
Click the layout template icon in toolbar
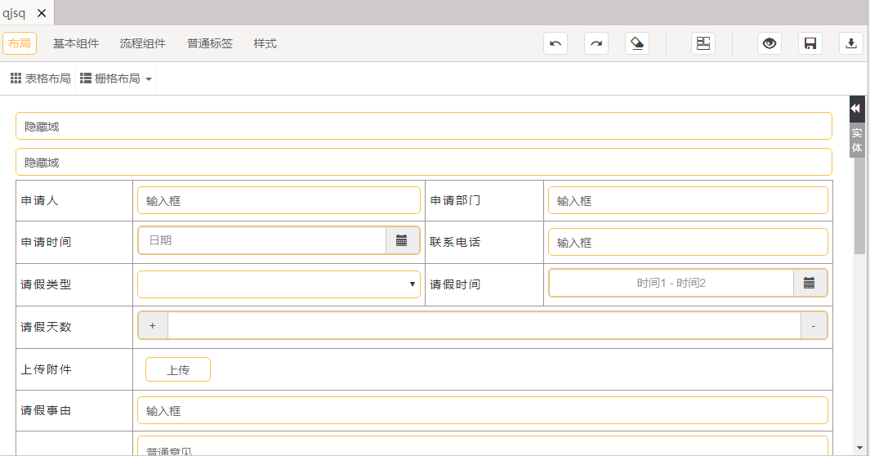(703, 43)
